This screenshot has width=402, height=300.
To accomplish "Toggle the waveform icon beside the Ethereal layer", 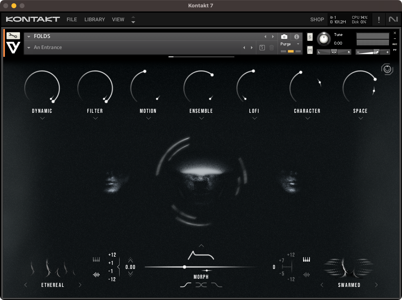I will click(x=96, y=275).
